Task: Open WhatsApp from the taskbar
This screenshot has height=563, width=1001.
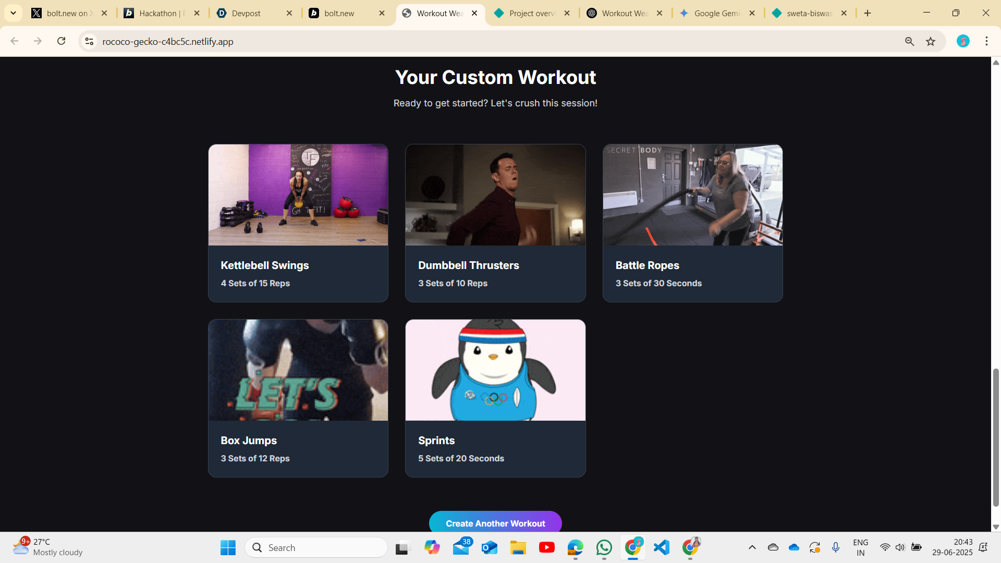Action: 604,547
